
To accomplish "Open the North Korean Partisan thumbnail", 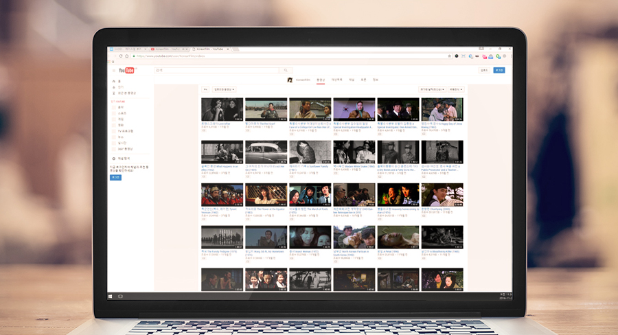I will [354, 238].
